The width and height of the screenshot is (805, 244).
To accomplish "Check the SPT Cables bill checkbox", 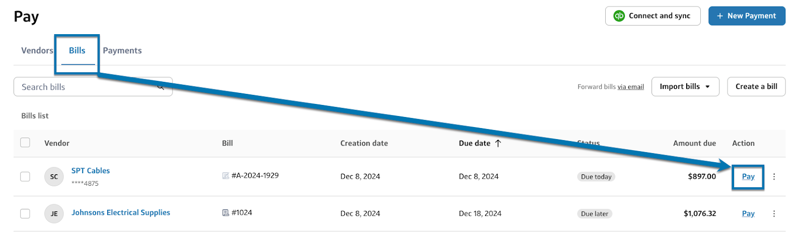I will coord(25,177).
